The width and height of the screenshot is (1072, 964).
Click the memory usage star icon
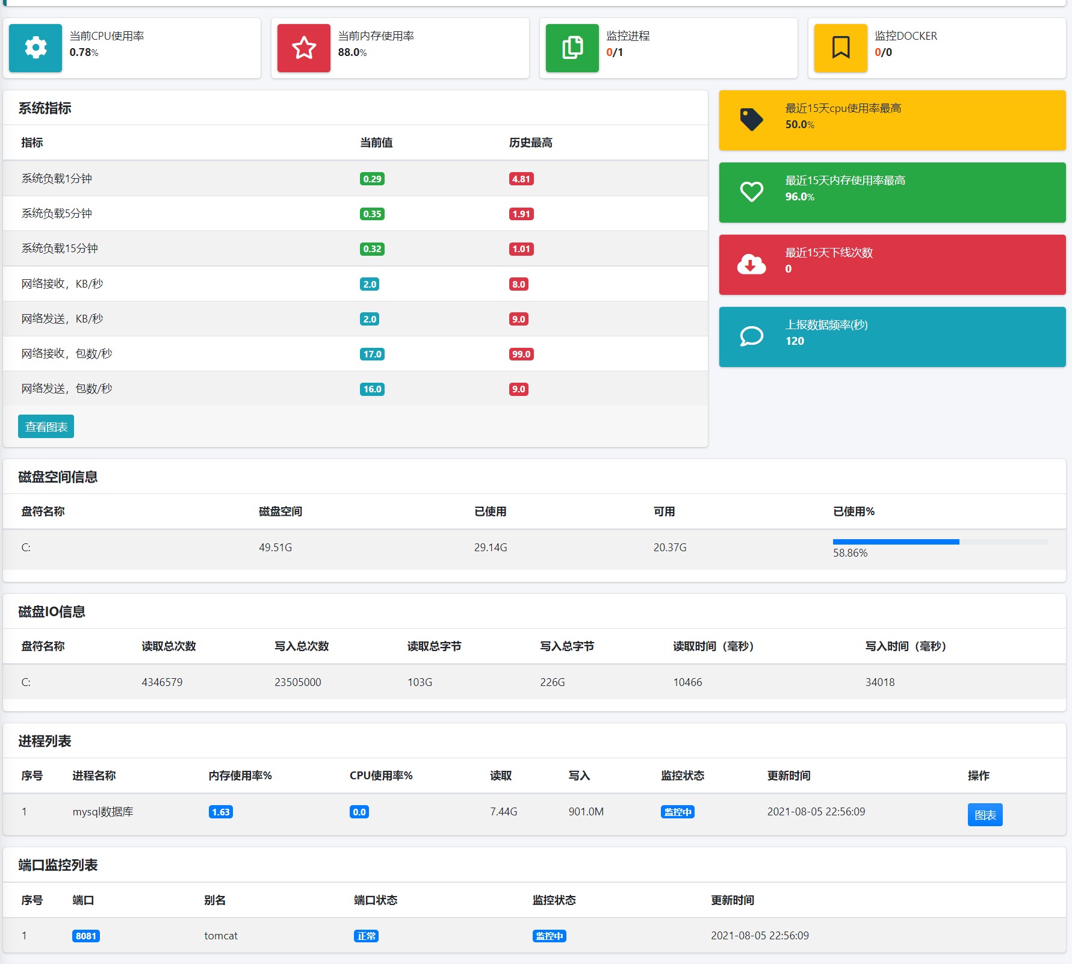click(x=304, y=48)
